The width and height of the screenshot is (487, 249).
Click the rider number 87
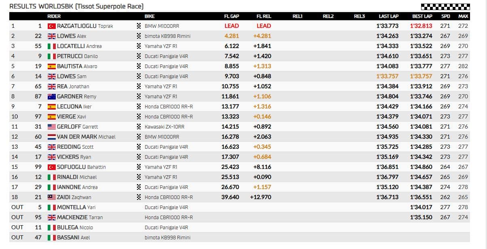coord(38,96)
